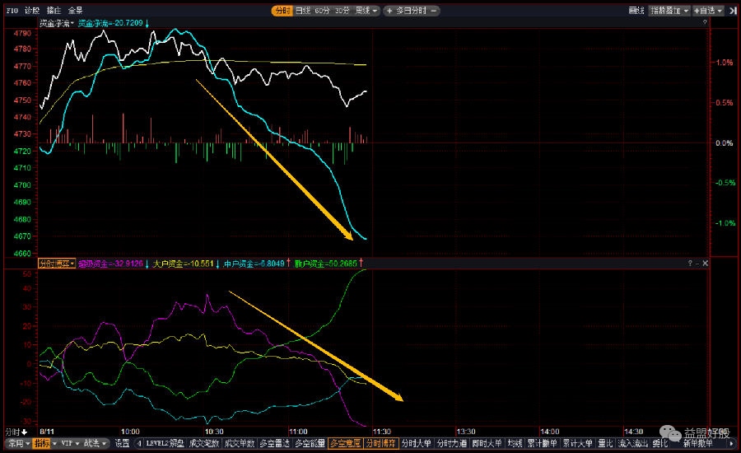Screen dimensions: 741x453
Task: Click the 分时 down arrow at bottom left
Action: tap(15, 432)
